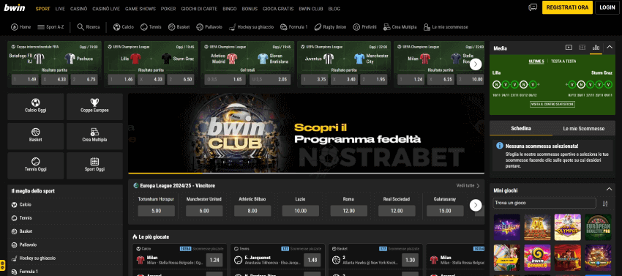The width and height of the screenshot is (622, 276).
Task: Show video stream in Media panel
Action: pos(569,48)
